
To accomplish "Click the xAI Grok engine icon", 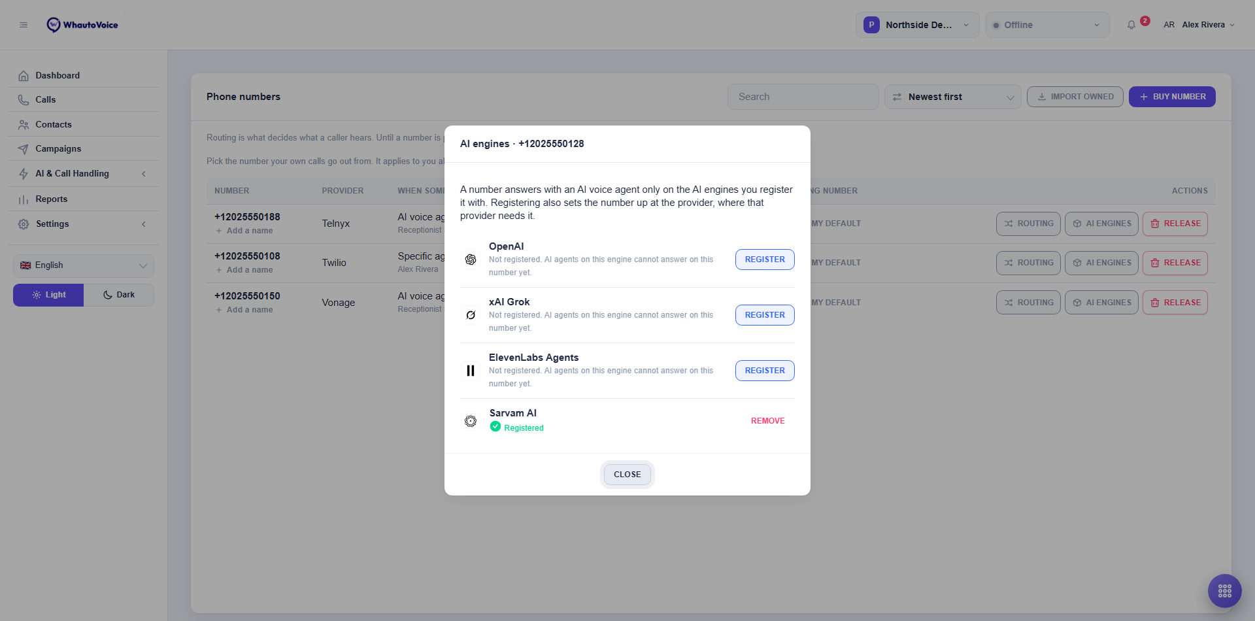I will coord(471,315).
